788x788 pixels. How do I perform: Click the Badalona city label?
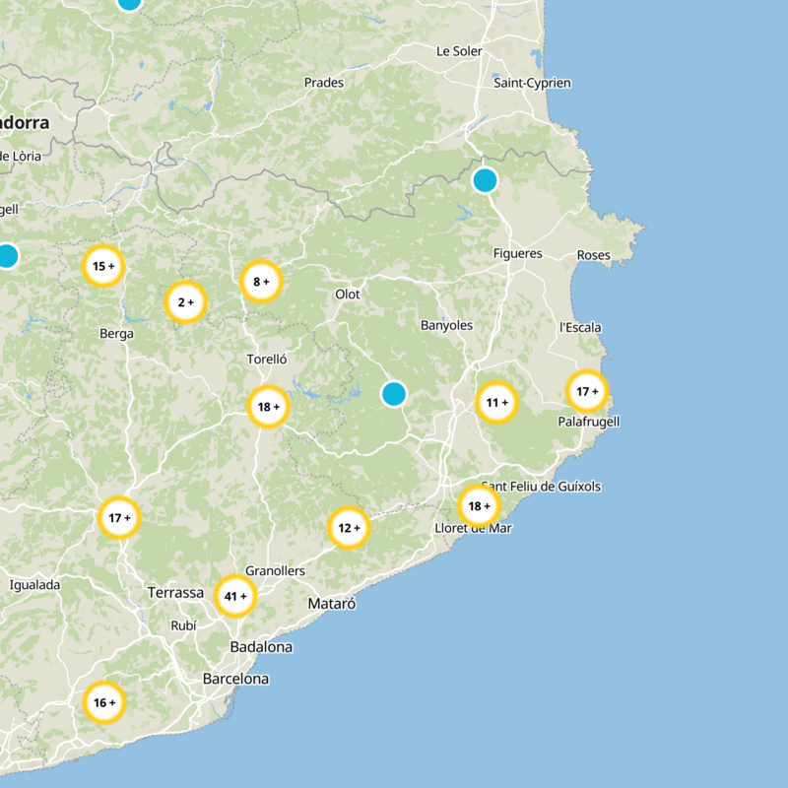click(261, 647)
